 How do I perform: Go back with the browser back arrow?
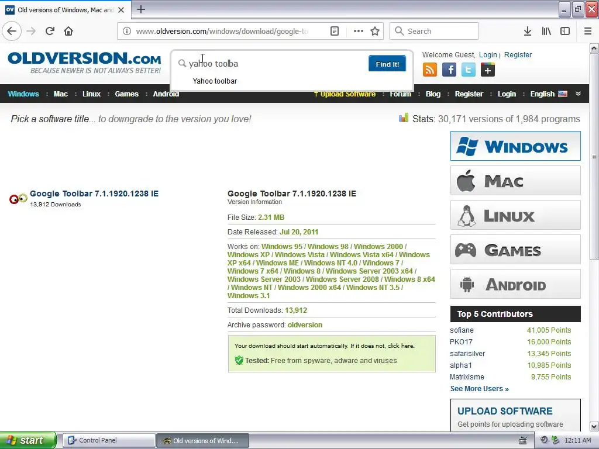[x=12, y=31]
